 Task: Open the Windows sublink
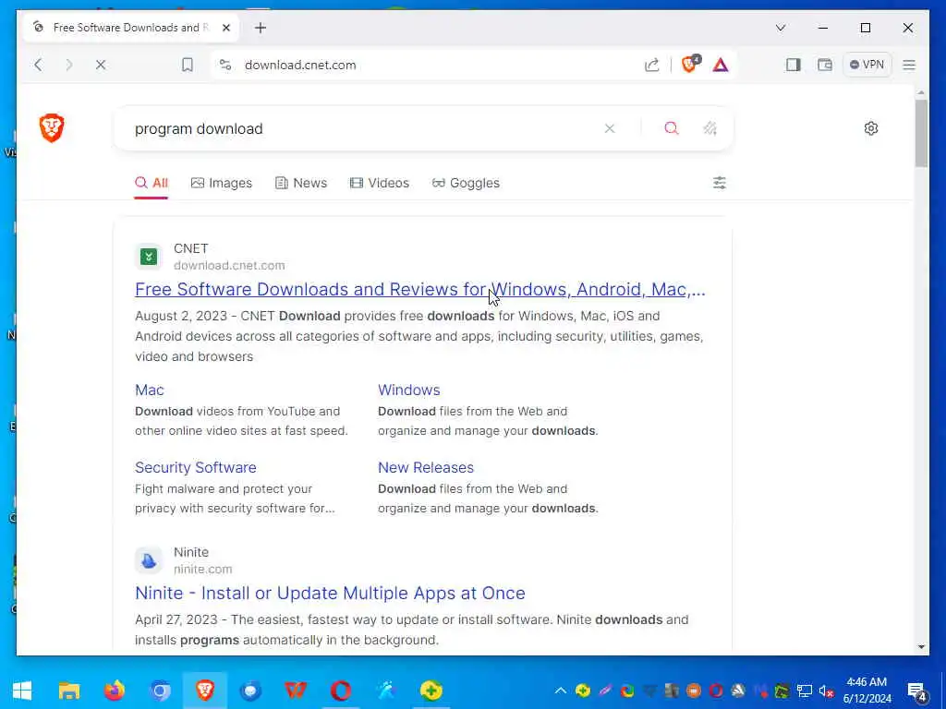pyautogui.click(x=409, y=391)
